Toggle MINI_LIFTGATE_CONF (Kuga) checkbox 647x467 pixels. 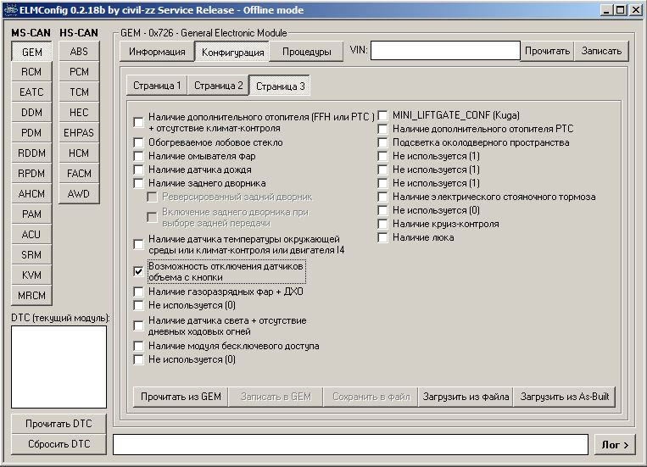(x=383, y=115)
